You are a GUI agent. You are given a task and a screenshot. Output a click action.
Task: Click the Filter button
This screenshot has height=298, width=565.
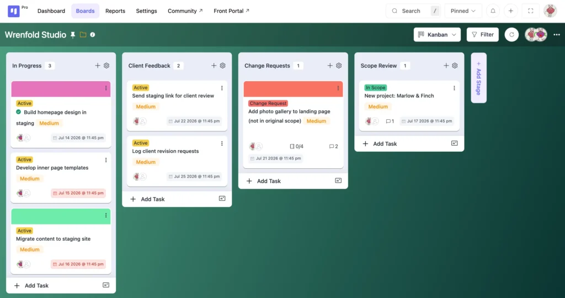[x=482, y=35]
